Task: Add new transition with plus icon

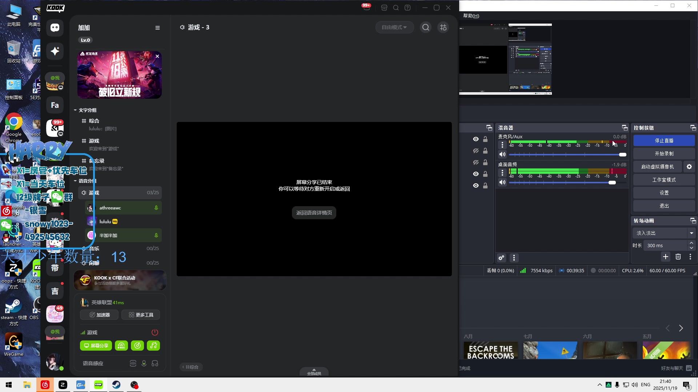Action: 666,257
